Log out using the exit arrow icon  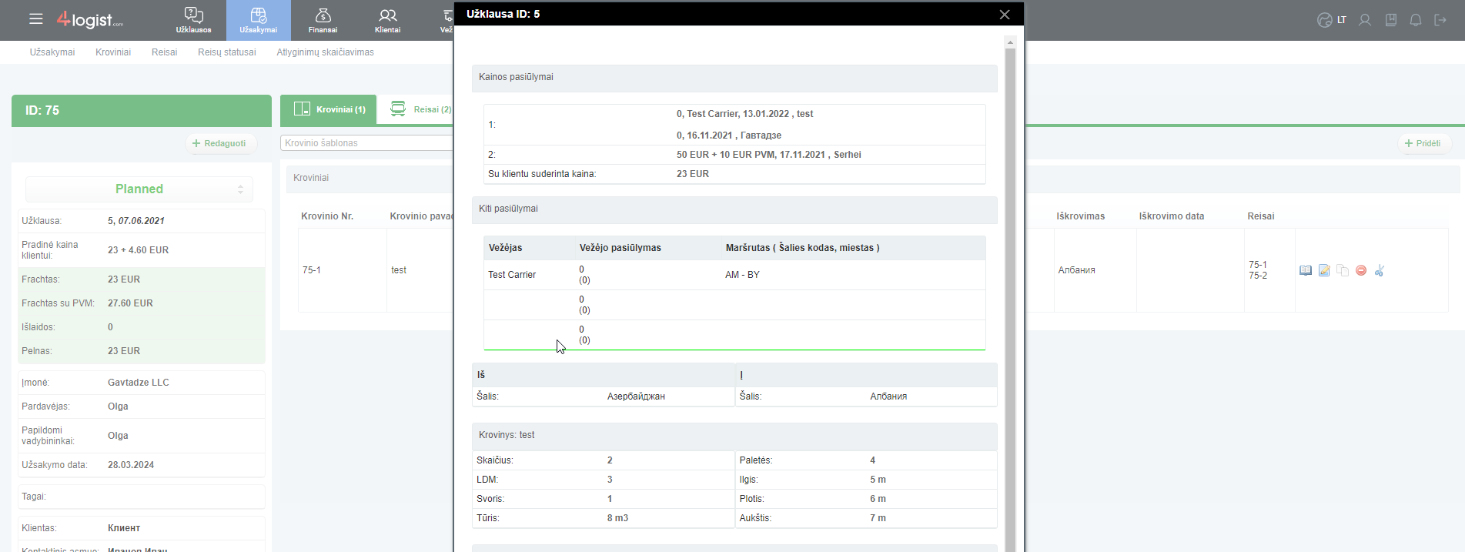click(1440, 20)
